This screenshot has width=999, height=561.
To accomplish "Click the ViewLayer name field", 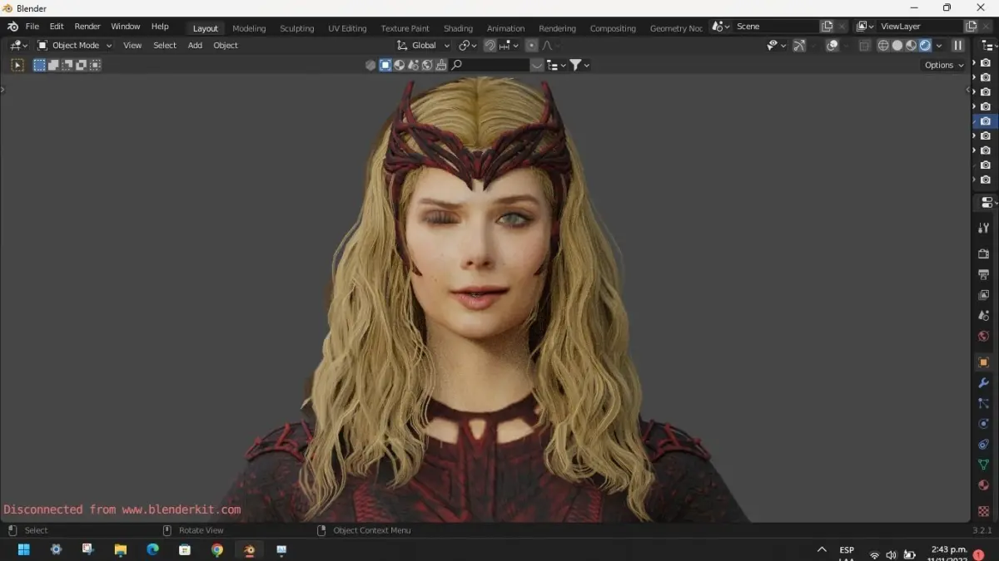I will pos(919,27).
